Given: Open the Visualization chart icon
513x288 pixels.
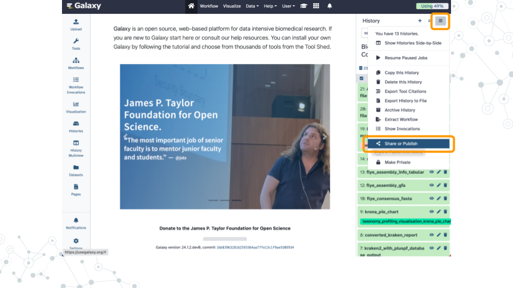Looking at the screenshot, I should [76, 107].
